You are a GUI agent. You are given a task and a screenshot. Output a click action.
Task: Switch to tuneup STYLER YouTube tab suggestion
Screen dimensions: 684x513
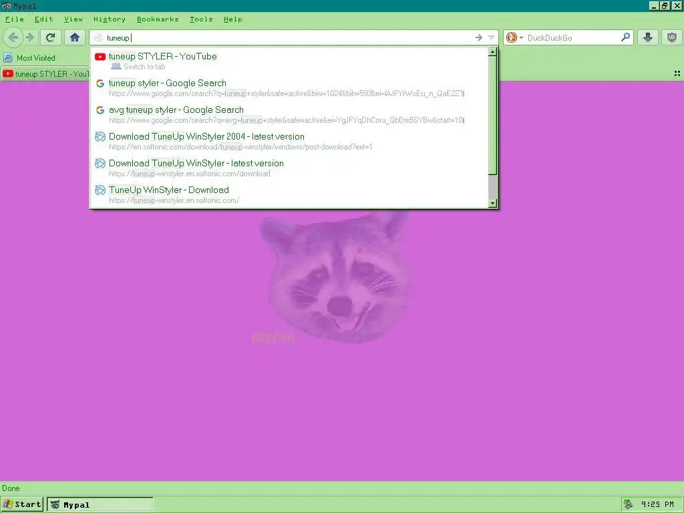289,61
